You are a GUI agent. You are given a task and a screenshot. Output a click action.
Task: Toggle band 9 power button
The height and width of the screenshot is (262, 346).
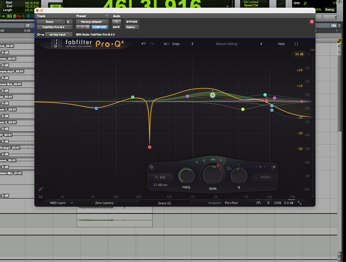(151, 167)
